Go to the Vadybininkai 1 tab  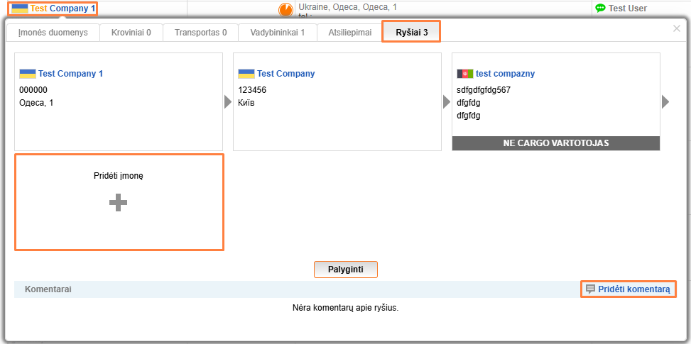click(x=277, y=33)
